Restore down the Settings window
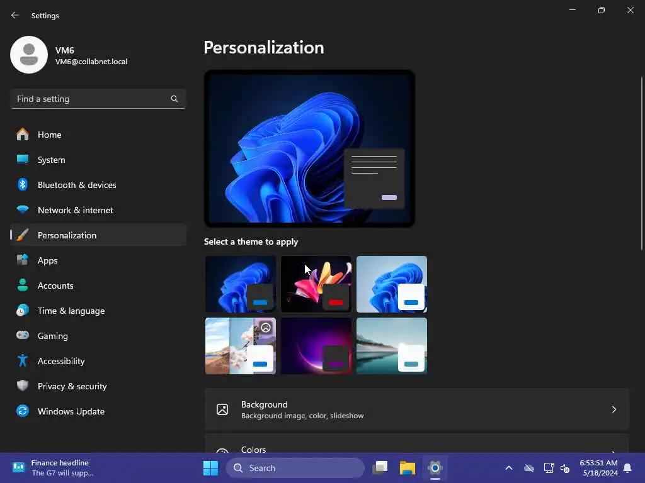The image size is (645, 483). tap(602, 10)
